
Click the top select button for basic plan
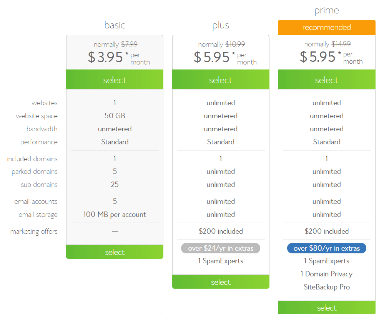point(115,79)
